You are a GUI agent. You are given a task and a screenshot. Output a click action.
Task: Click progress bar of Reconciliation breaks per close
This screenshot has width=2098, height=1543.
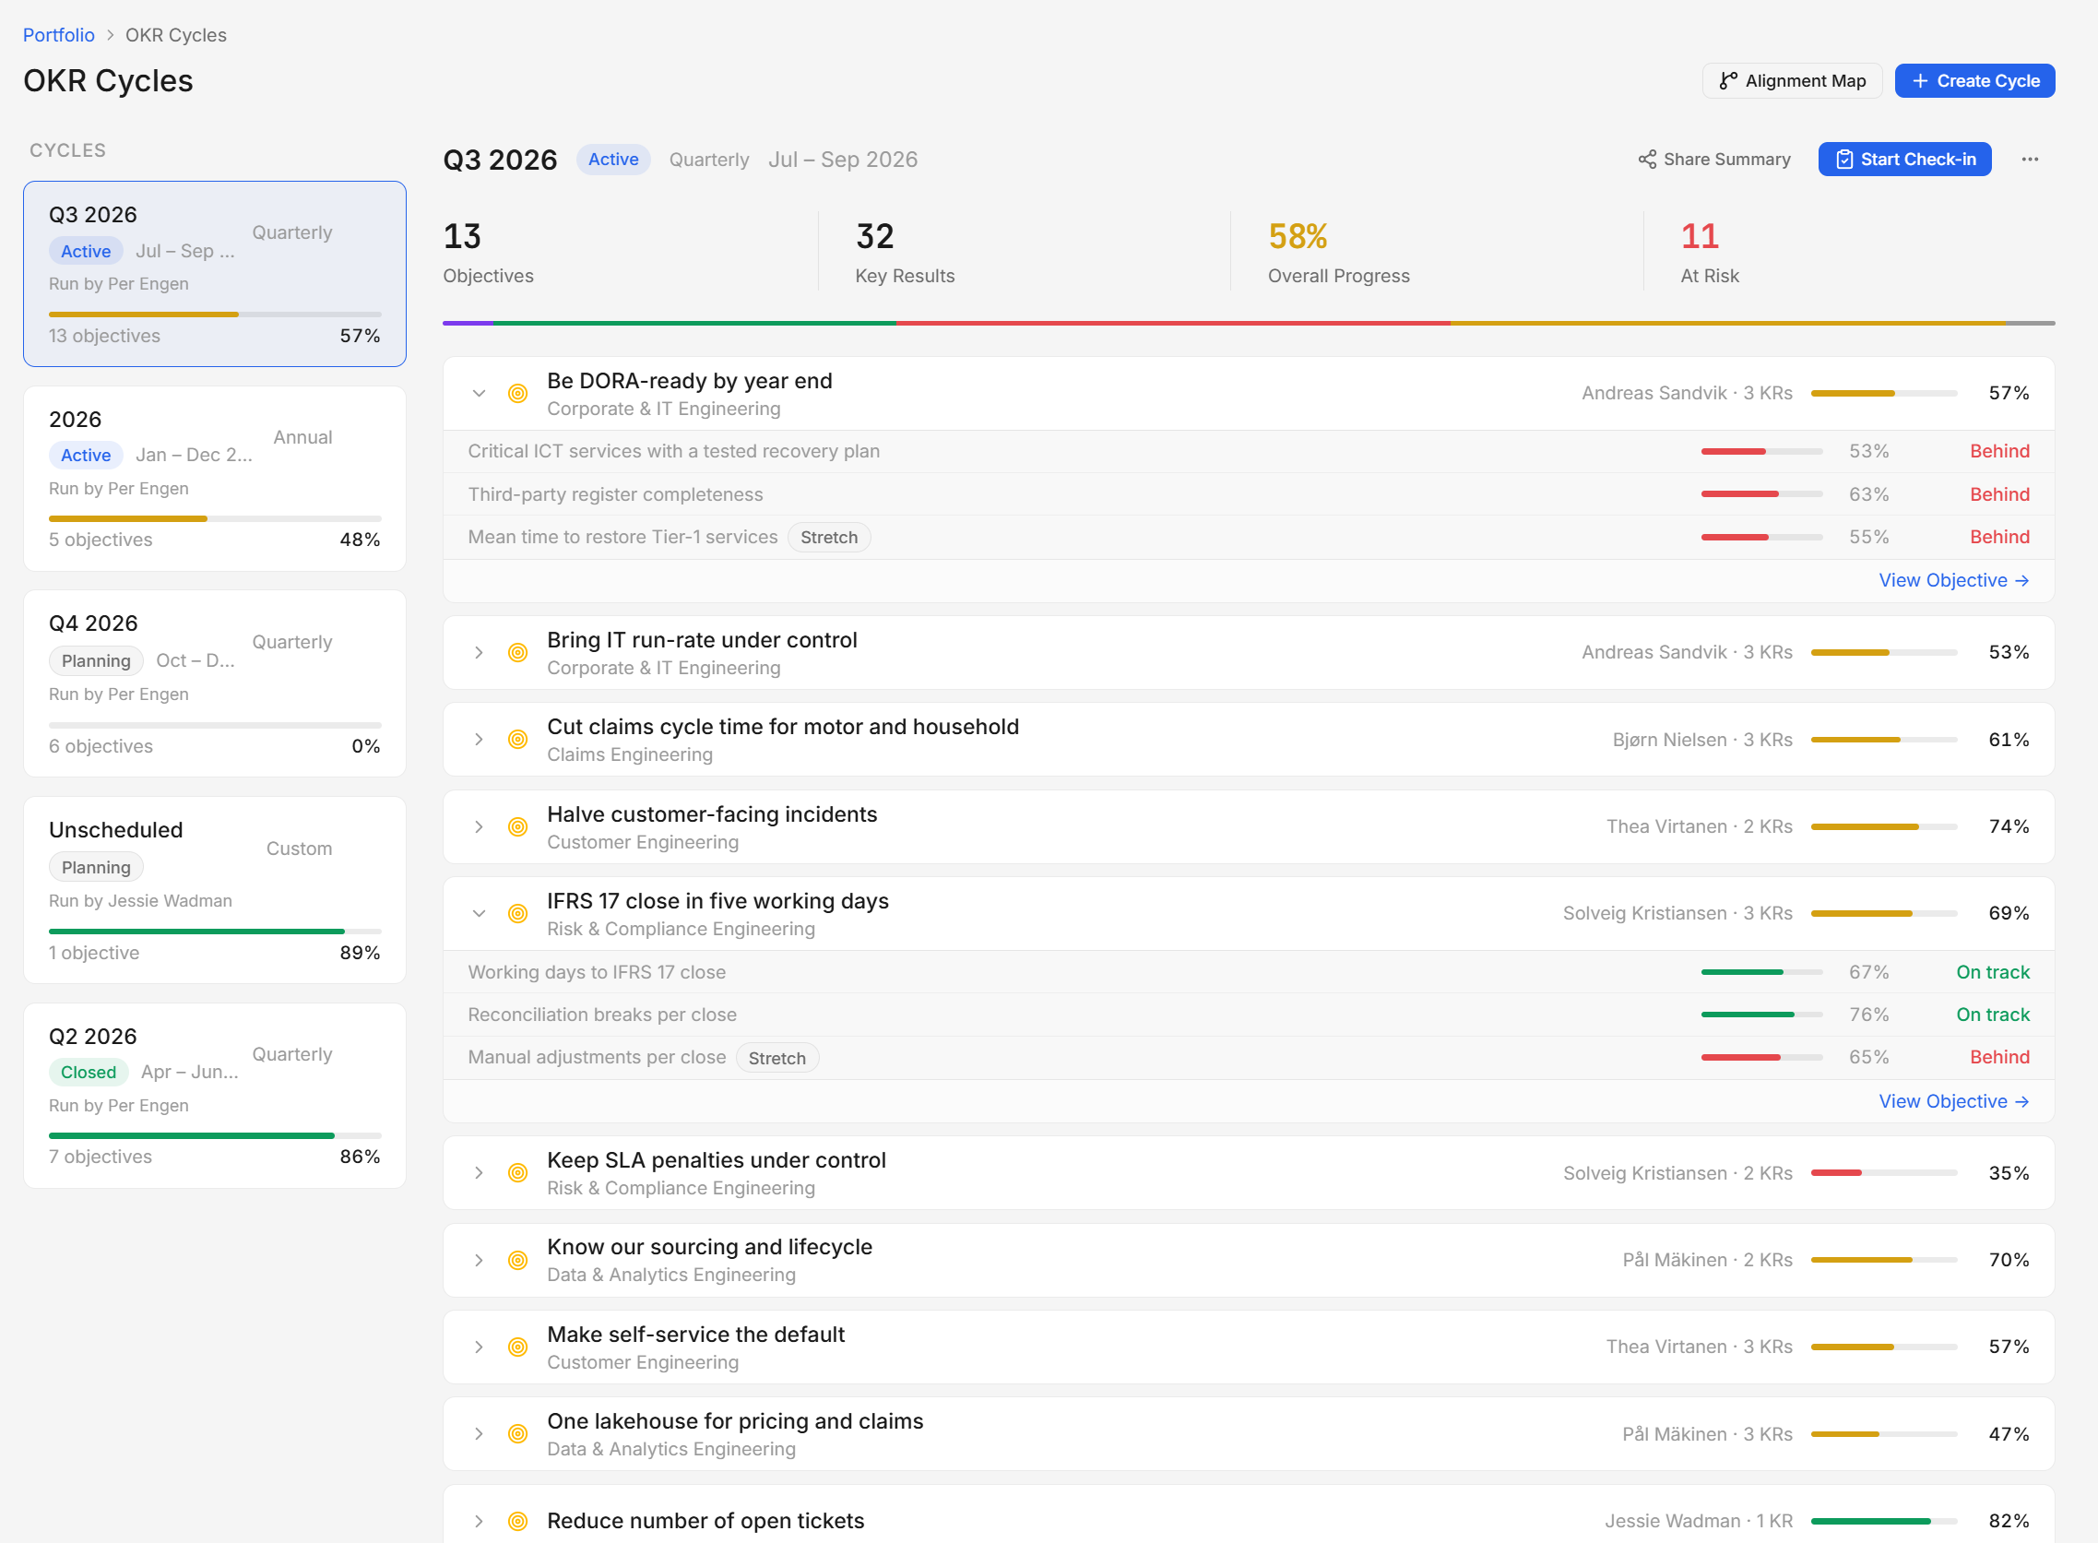(x=1761, y=1015)
